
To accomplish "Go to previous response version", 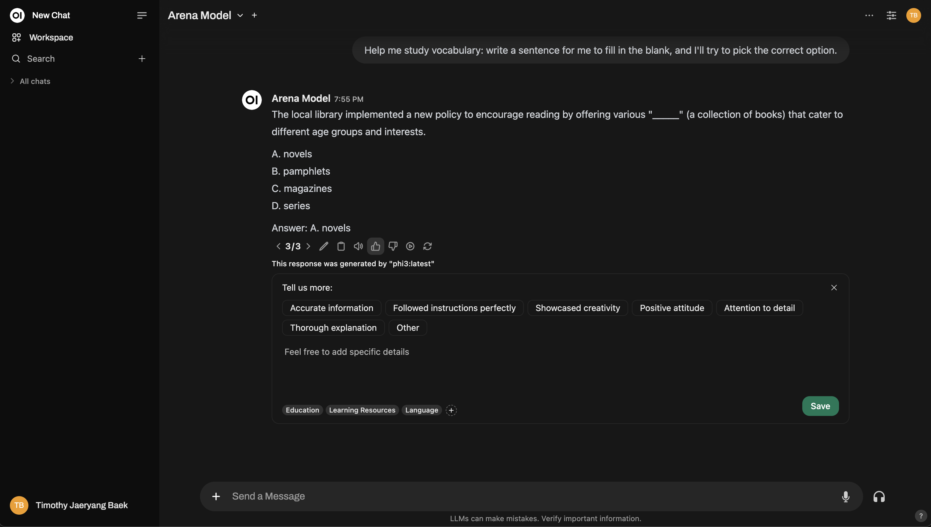I will click(278, 247).
